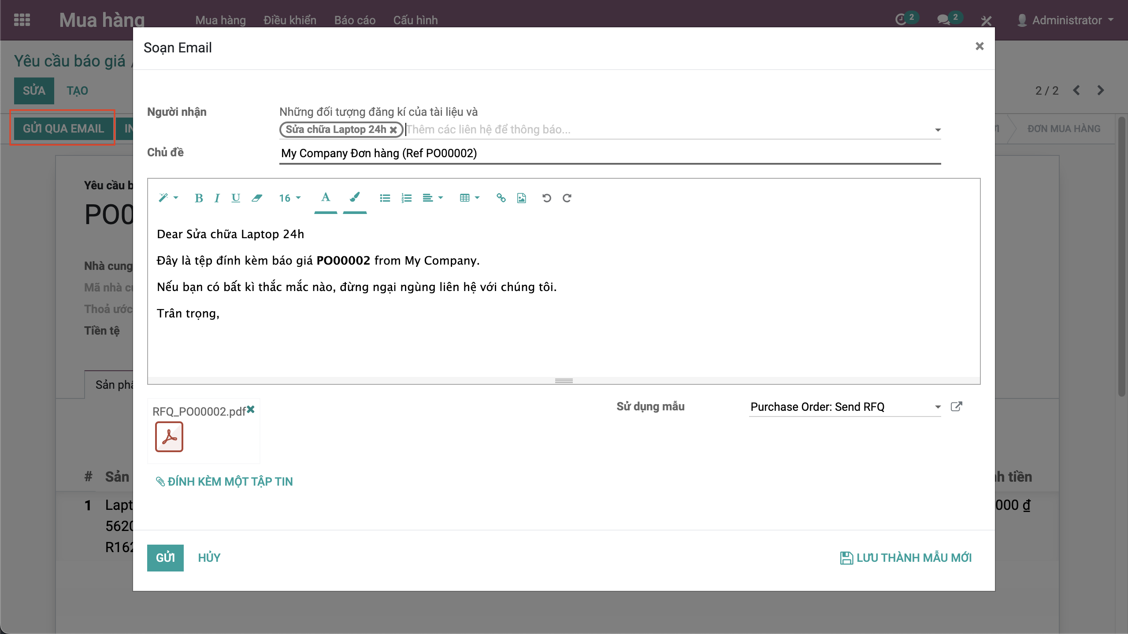1128x634 pixels.
Task: Open the font size 16 dropdown
Action: click(289, 198)
